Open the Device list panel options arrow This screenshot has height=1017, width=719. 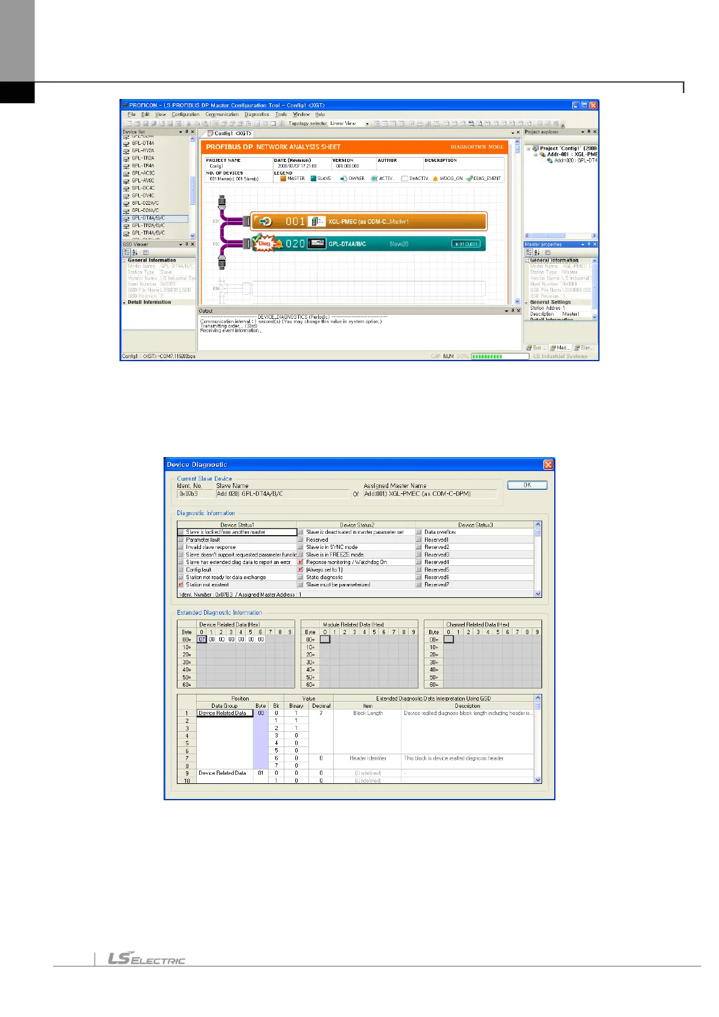(x=180, y=132)
